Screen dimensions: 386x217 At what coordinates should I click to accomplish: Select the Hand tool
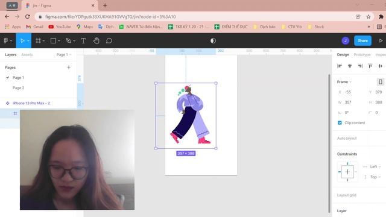[96, 40]
